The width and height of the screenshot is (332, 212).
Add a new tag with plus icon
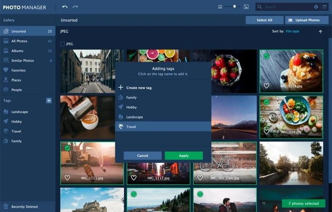tap(49, 100)
